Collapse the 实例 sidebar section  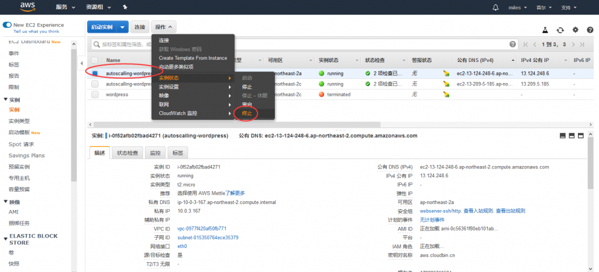click(x=6, y=99)
